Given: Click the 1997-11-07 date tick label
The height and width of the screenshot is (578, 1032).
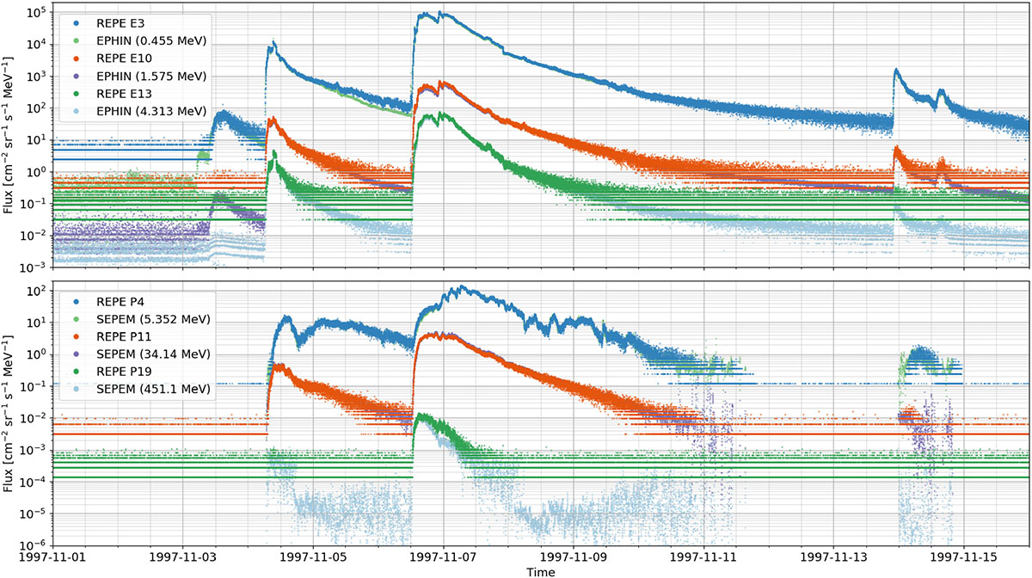Looking at the screenshot, I should click(444, 557).
